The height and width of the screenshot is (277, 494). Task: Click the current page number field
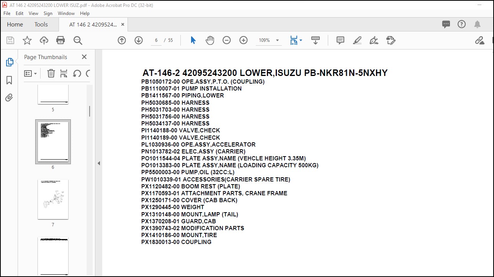click(x=156, y=40)
